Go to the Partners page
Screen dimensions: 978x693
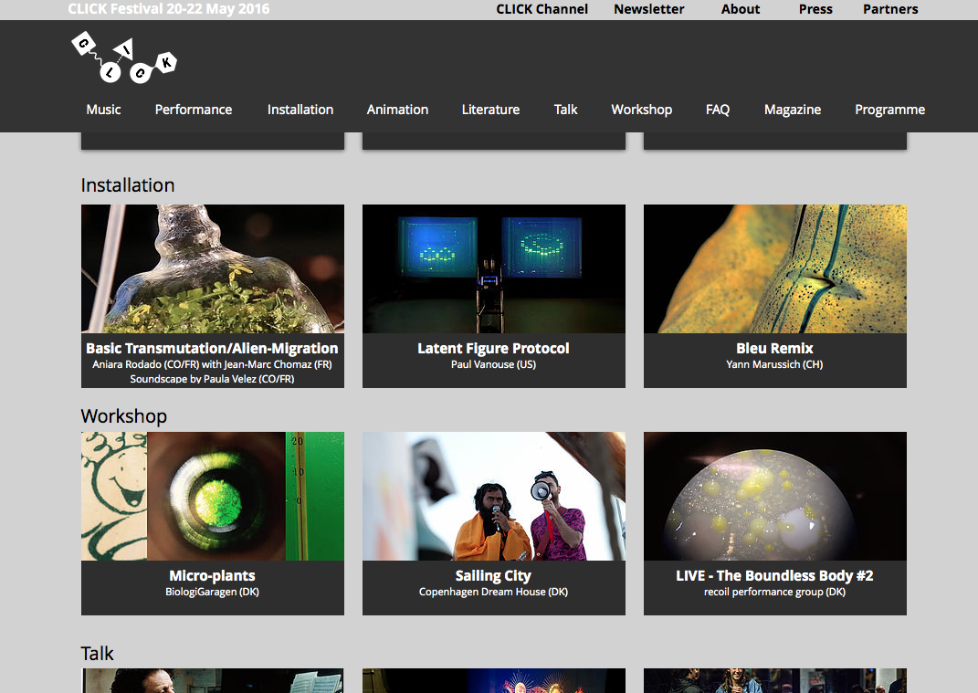pyautogui.click(x=890, y=9)
